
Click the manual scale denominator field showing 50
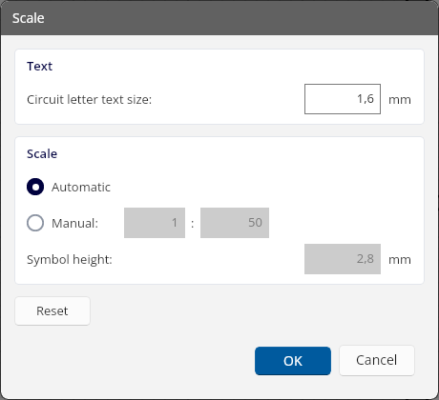click(x=235, y=223)
